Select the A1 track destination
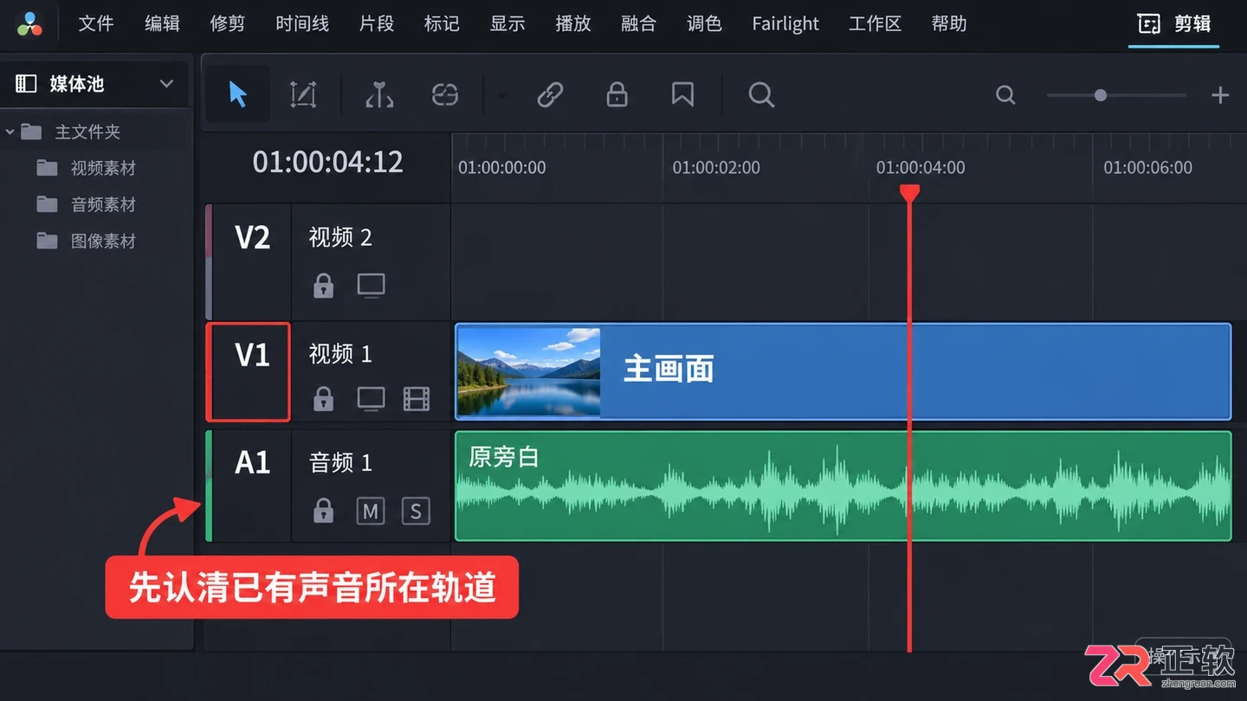This screenshot has height=701, width=1247. (252, 462)
